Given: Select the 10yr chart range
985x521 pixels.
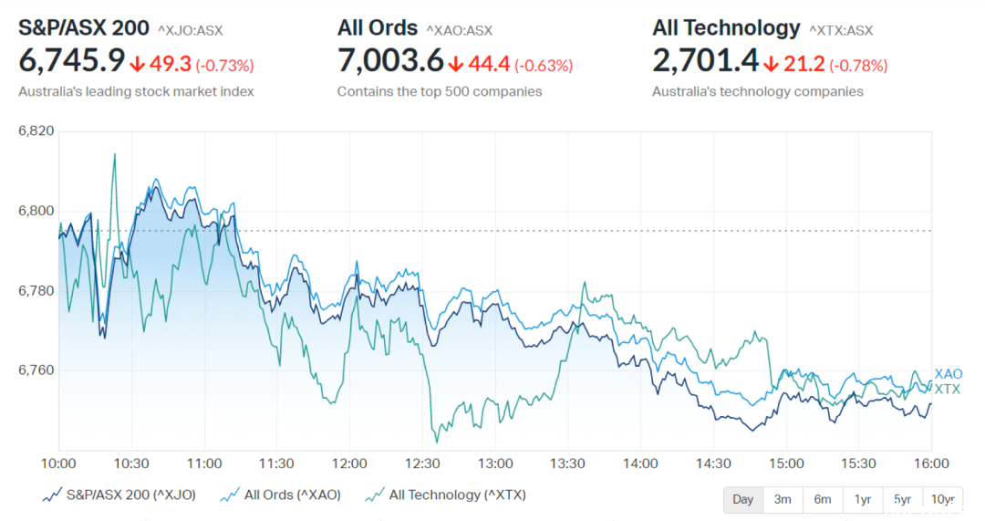Looking at the screenshot, I should click(x=942, y=500).
